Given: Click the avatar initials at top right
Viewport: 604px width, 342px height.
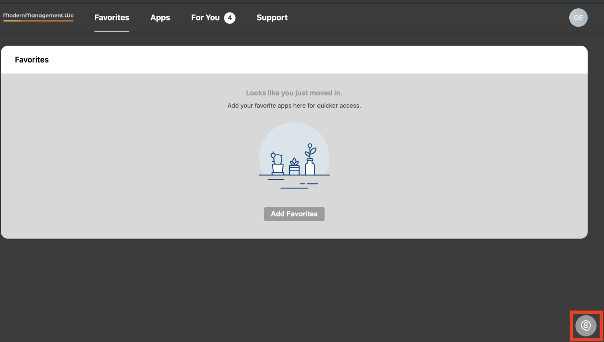Looking at the screenshot, I should click(x=578, y=17).
